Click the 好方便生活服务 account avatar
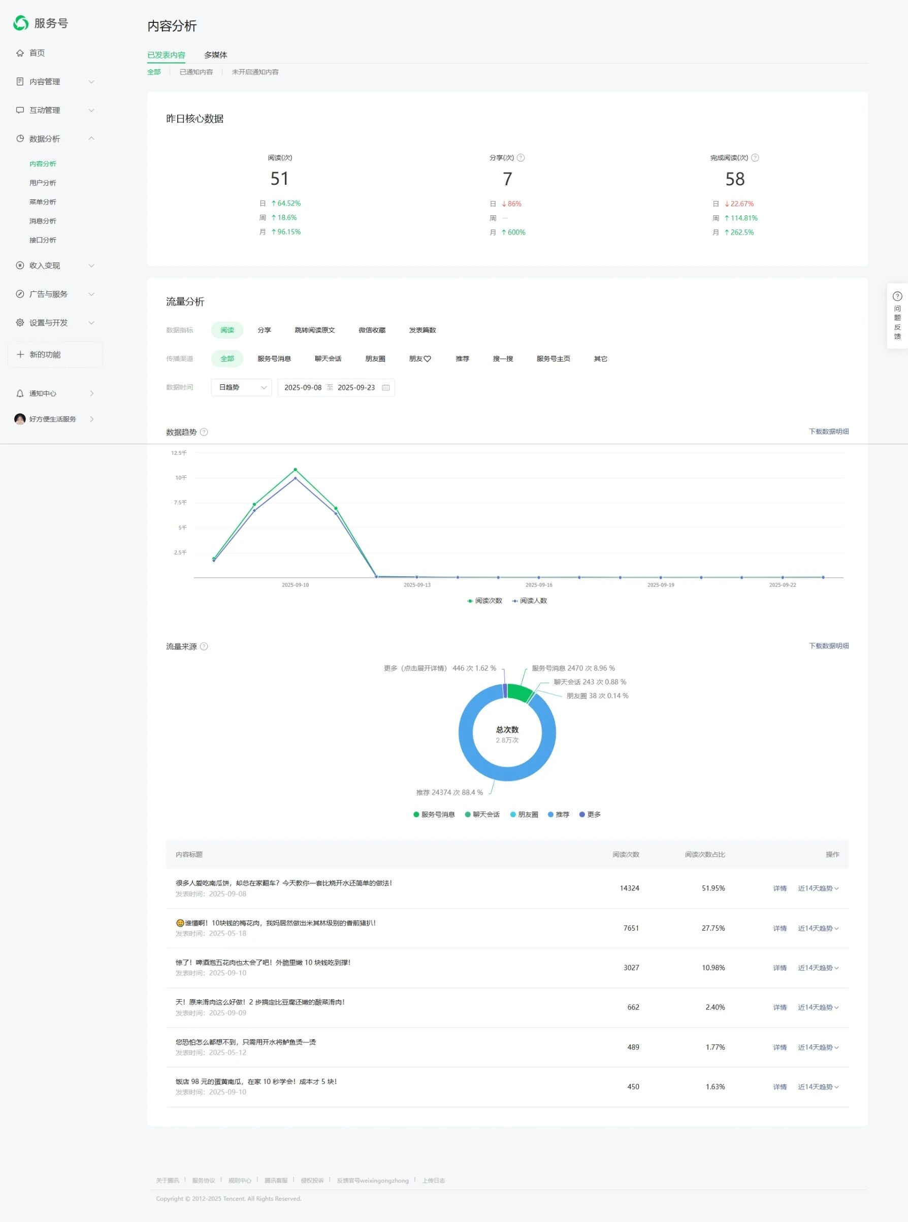 coord(20,419)
